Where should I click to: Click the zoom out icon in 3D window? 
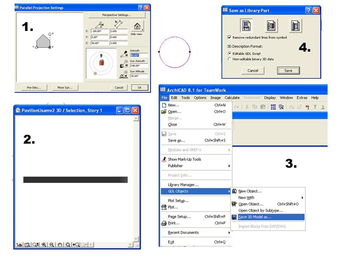[x=52, y=245]
